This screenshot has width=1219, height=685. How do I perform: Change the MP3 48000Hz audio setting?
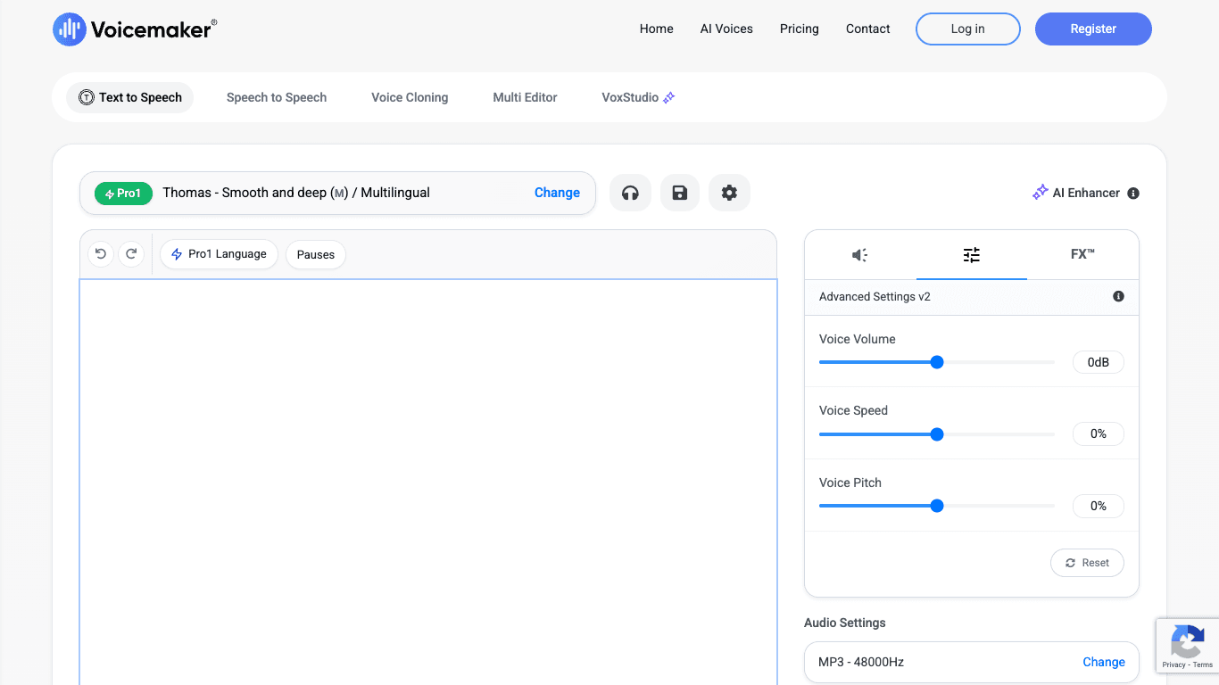click(x=1104, y=662)
